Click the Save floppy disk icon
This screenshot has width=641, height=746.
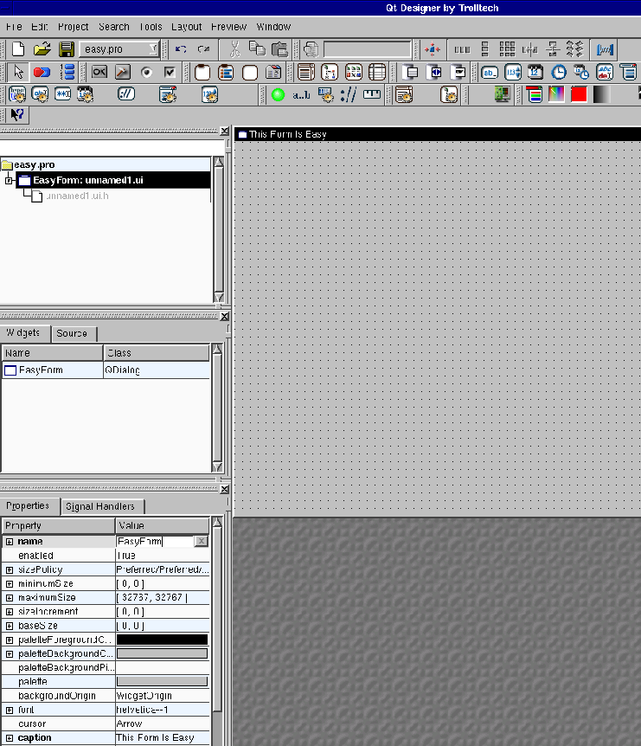pos(66,49)
